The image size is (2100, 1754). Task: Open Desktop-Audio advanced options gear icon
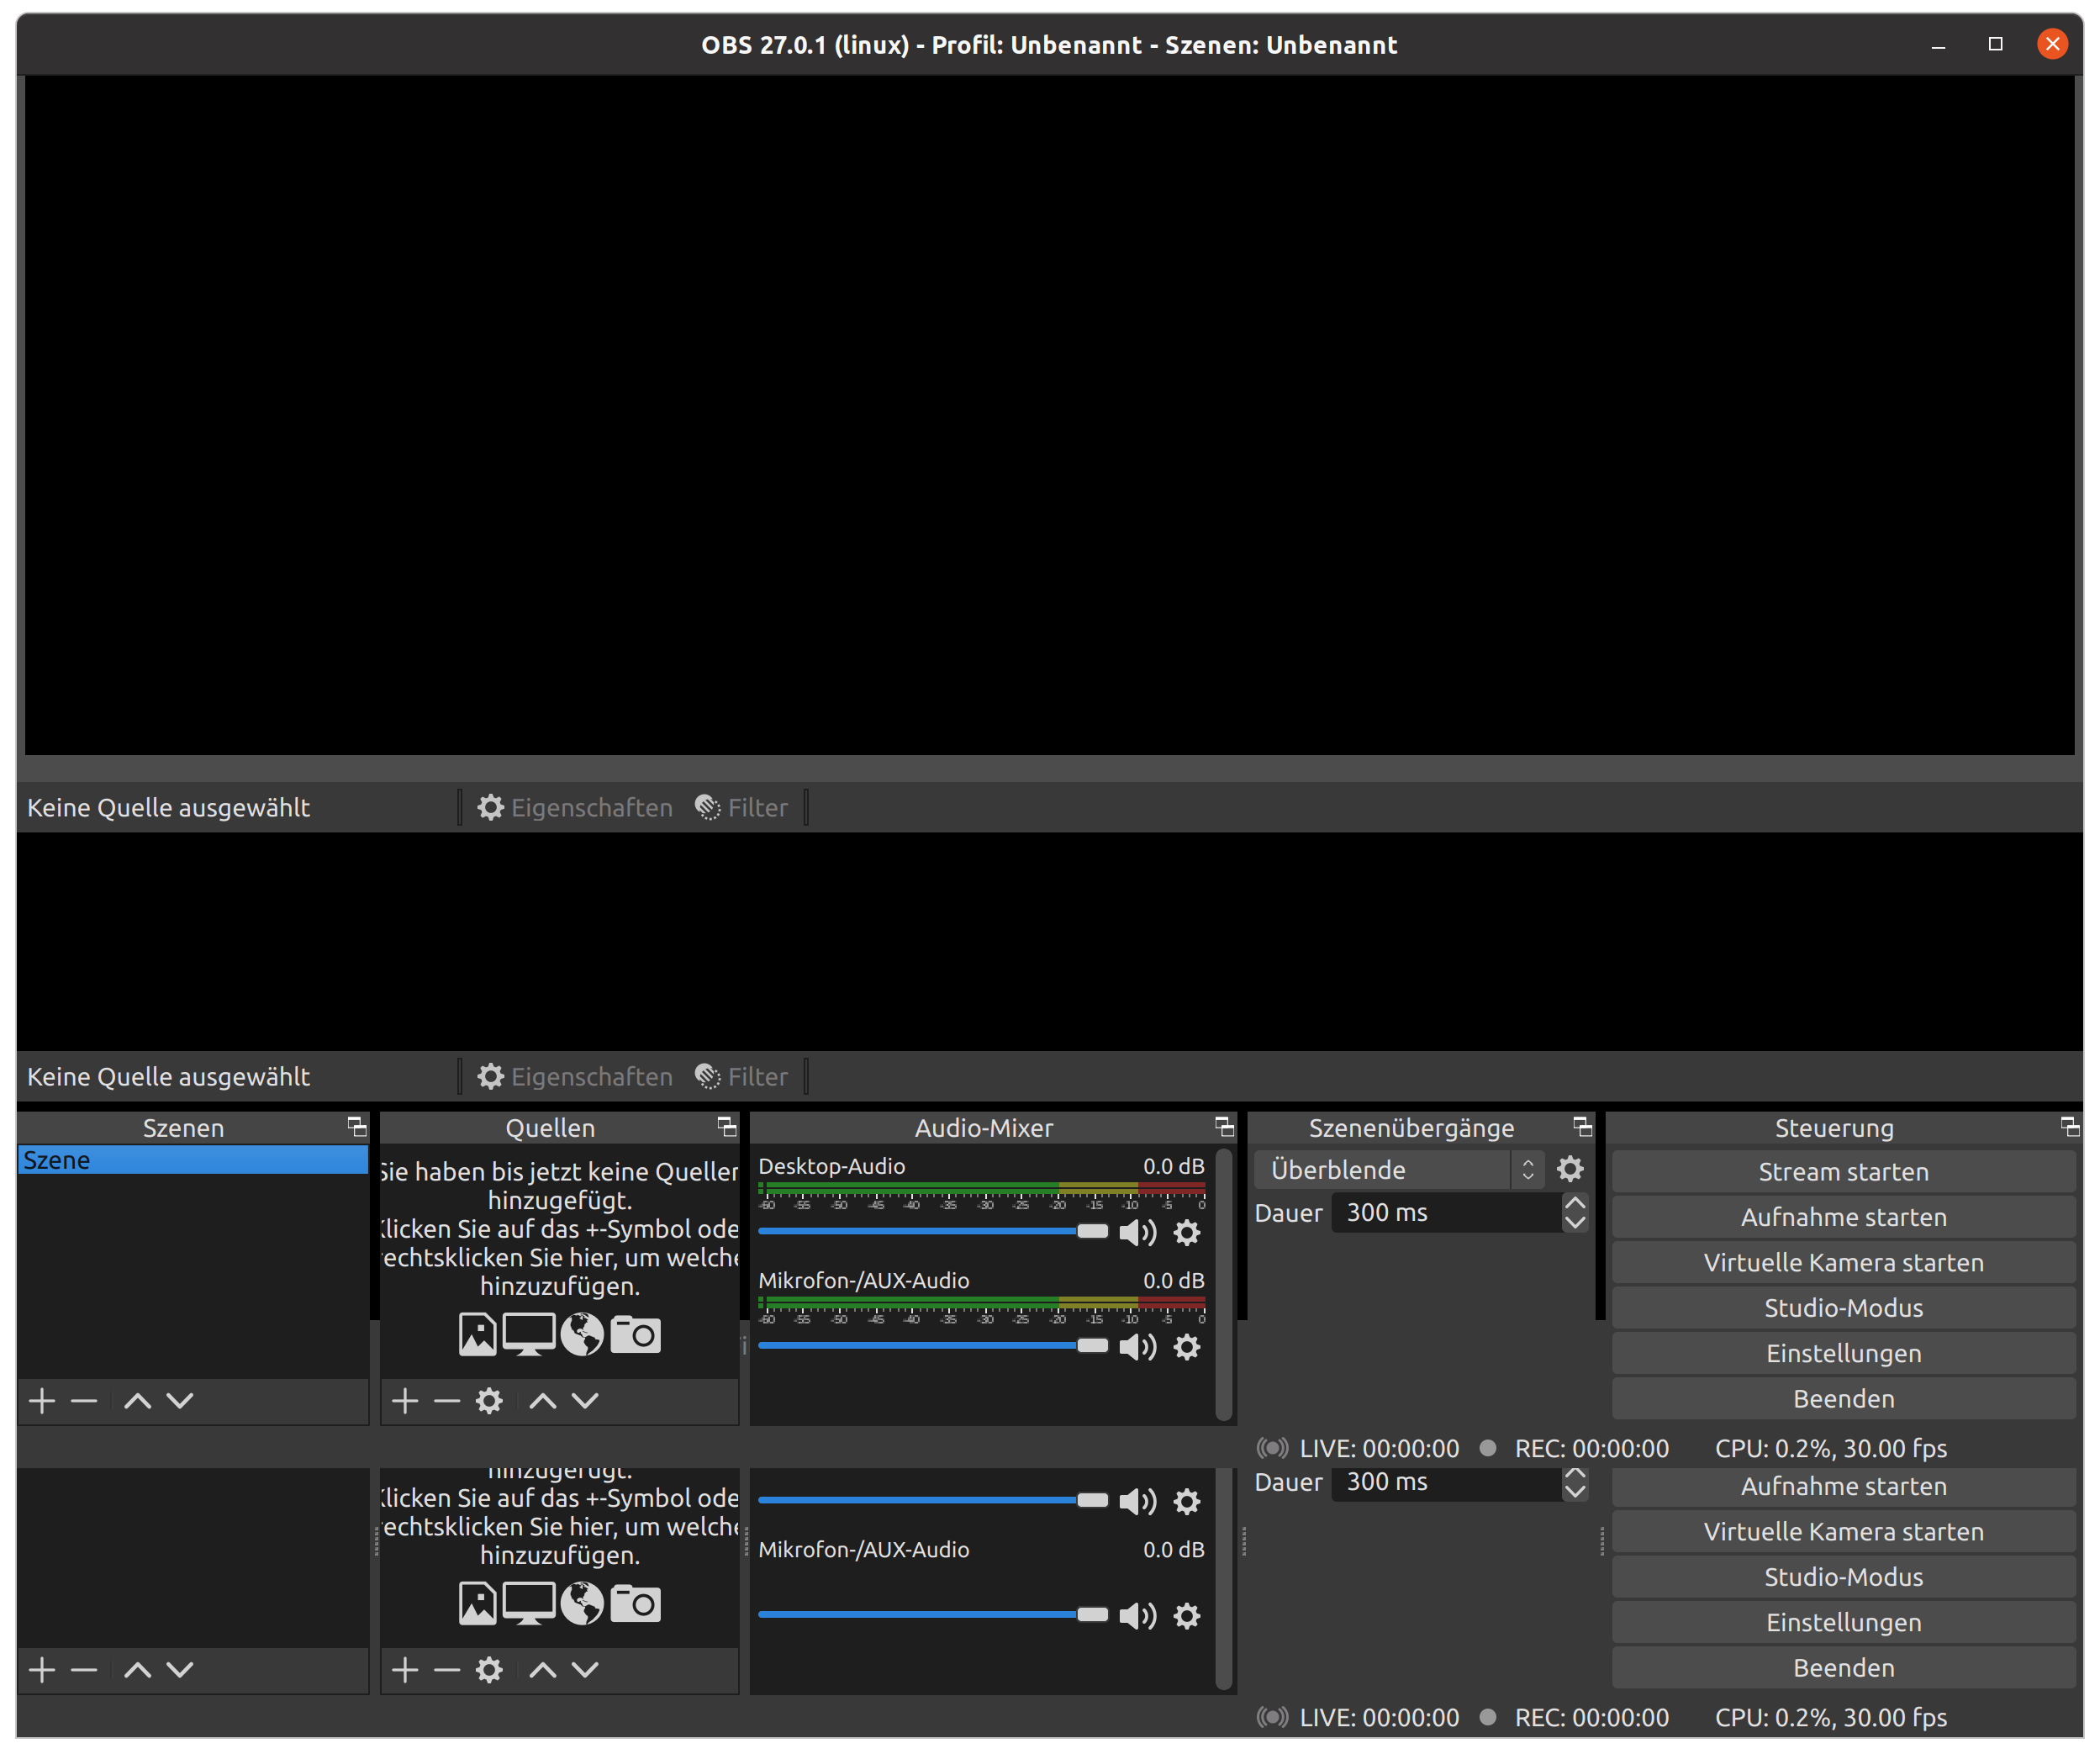pos(1187,1233)
